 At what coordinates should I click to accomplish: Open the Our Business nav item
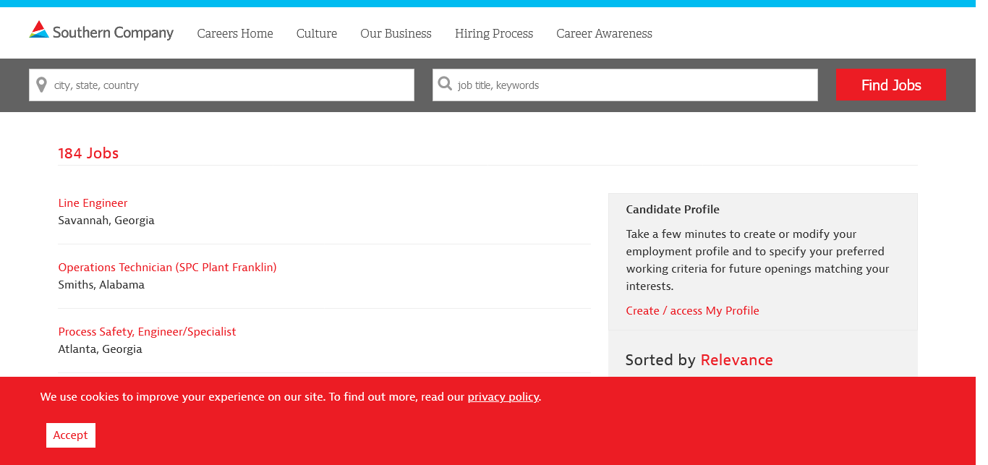(x=396, y=33)
